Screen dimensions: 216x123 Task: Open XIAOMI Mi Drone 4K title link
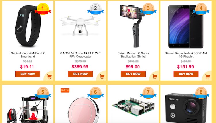point(80,55)
